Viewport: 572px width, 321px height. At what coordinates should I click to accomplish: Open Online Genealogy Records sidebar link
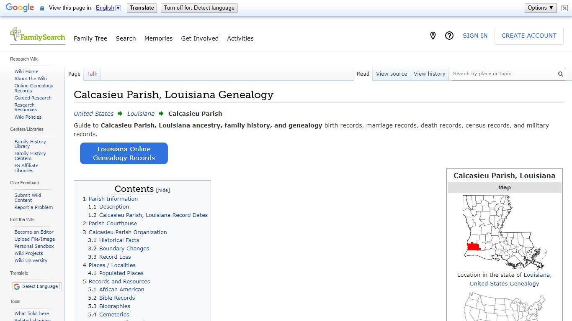(x=34, y=88)
